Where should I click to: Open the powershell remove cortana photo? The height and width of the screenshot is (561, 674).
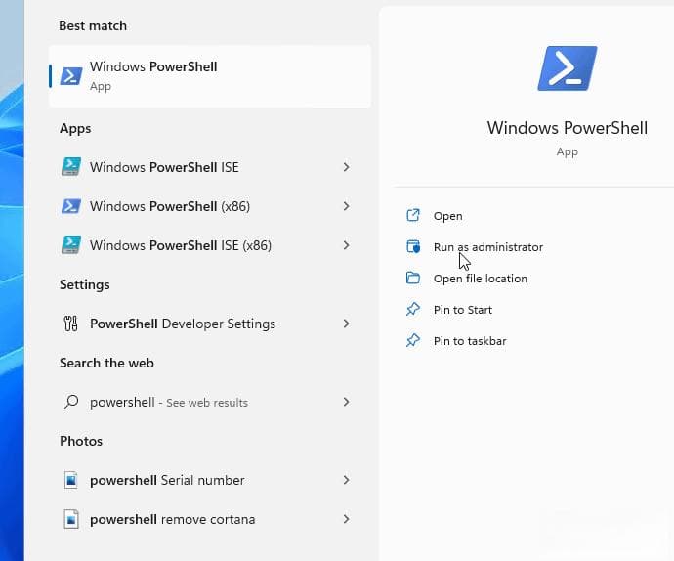(x=172, y=519)
